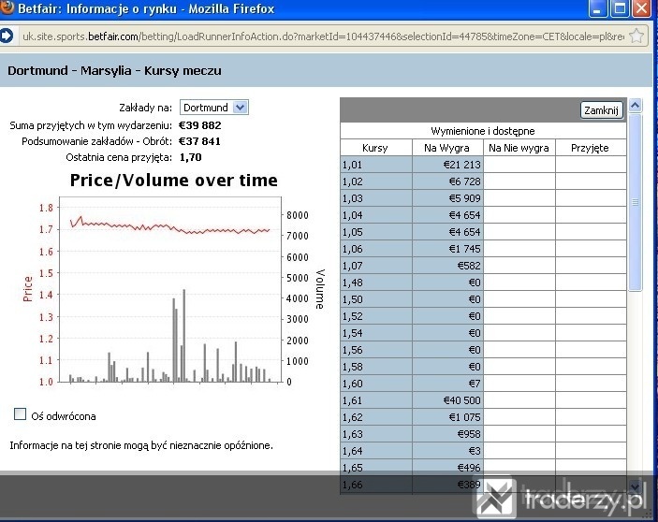
Task: Click the 'Suma przyjętych w tym wydarzeniu' label
Action: [x=91, y=125]
